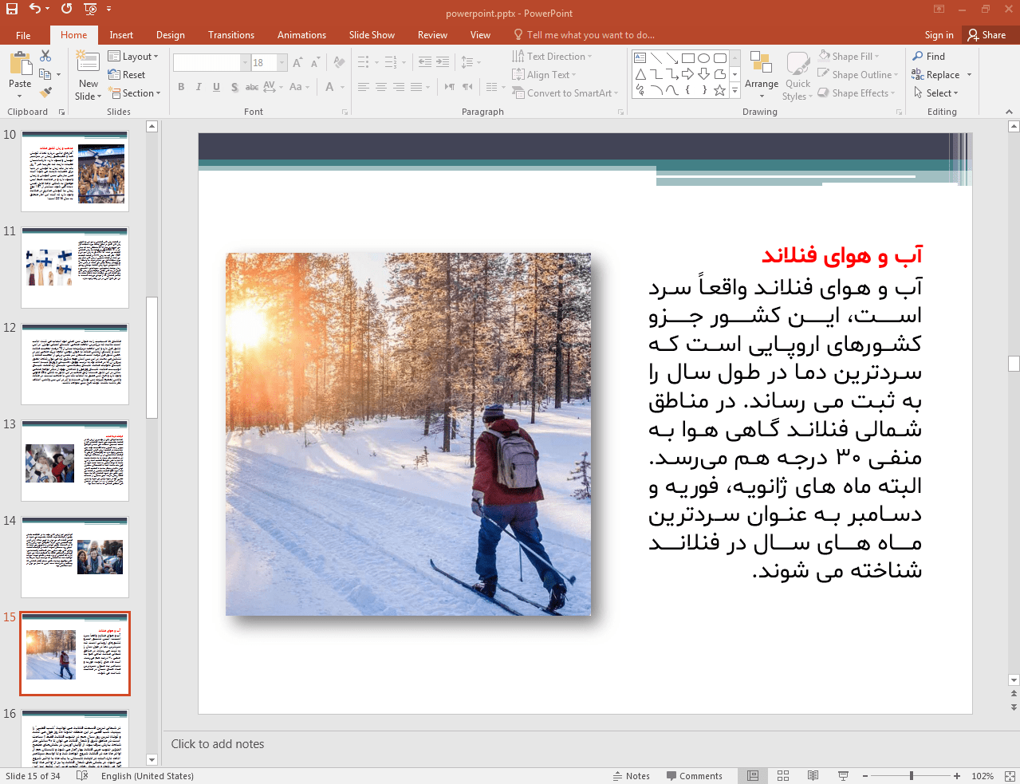Switch to Slide Sorter view icon

(x=783, y=776)
